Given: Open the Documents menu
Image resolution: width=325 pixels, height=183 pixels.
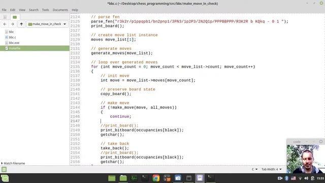Looking at the screenshot, I should (x=60, y=10).
